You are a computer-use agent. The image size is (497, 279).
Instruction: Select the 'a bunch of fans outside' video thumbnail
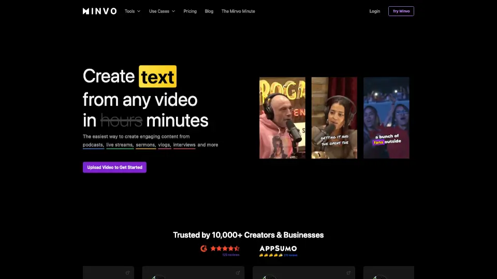tap(386, 118)
